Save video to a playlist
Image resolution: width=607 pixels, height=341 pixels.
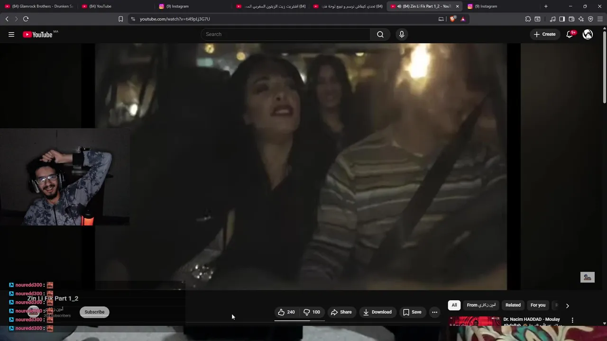412,312
